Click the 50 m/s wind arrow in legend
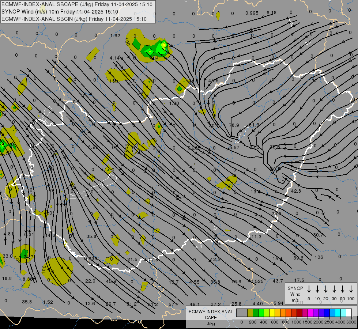 (343, 289)
